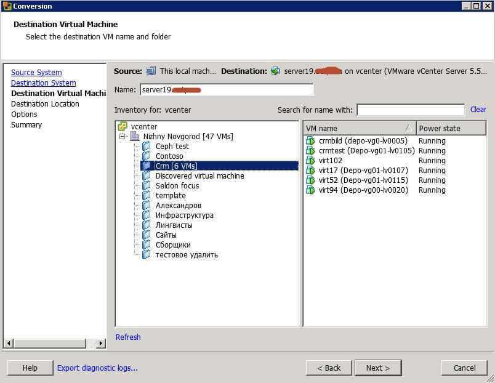The height and width of the screenshot is (383, 495).
Task: Click the virt94 virtual machine icon
Action: click(310, 190)
